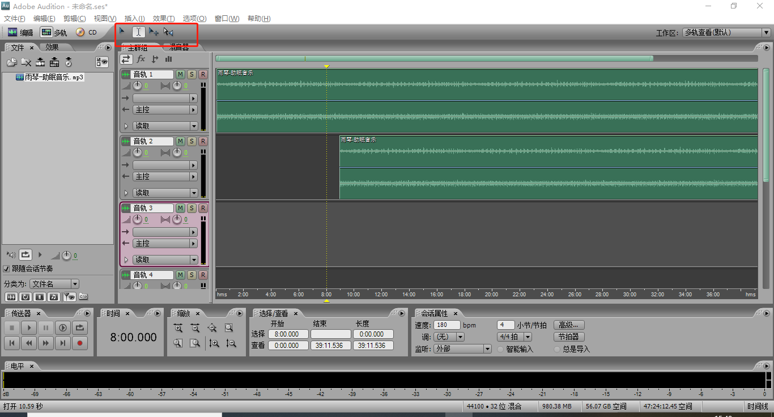This screenshot has width=774, height=417.
Task: Open Track 2 input dropdown arrow
Action: tap(194, 165)
